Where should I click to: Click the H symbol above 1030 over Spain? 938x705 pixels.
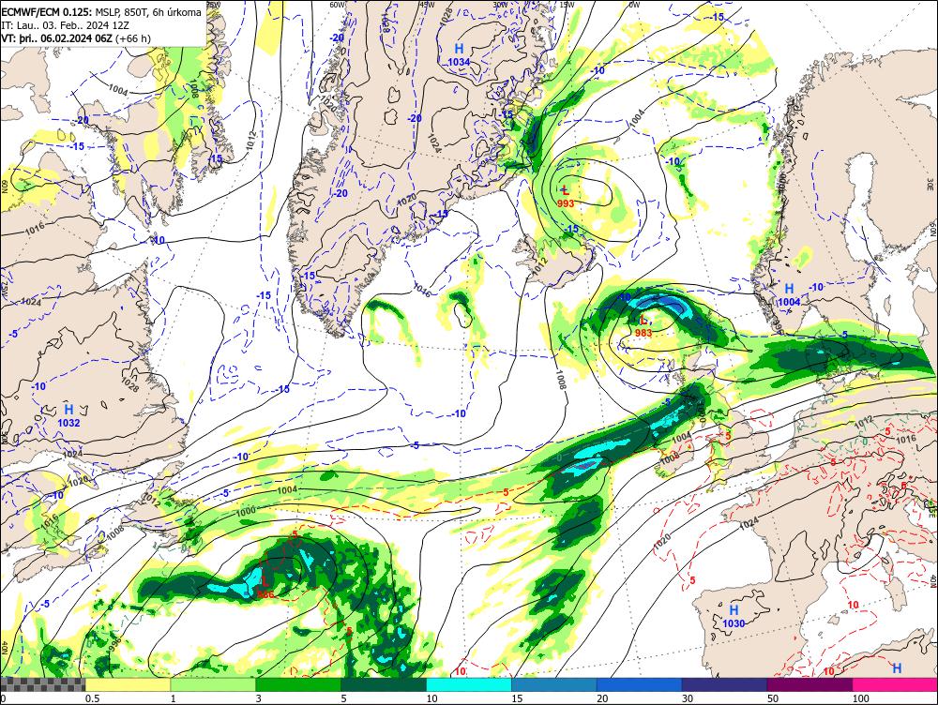[734, 610]
